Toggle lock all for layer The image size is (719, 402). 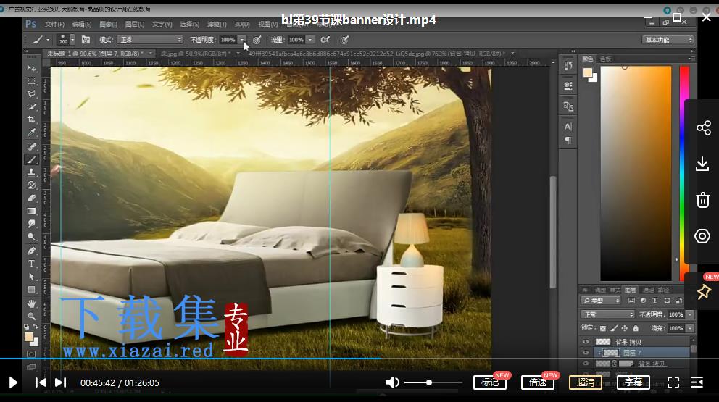pos(636,328)
